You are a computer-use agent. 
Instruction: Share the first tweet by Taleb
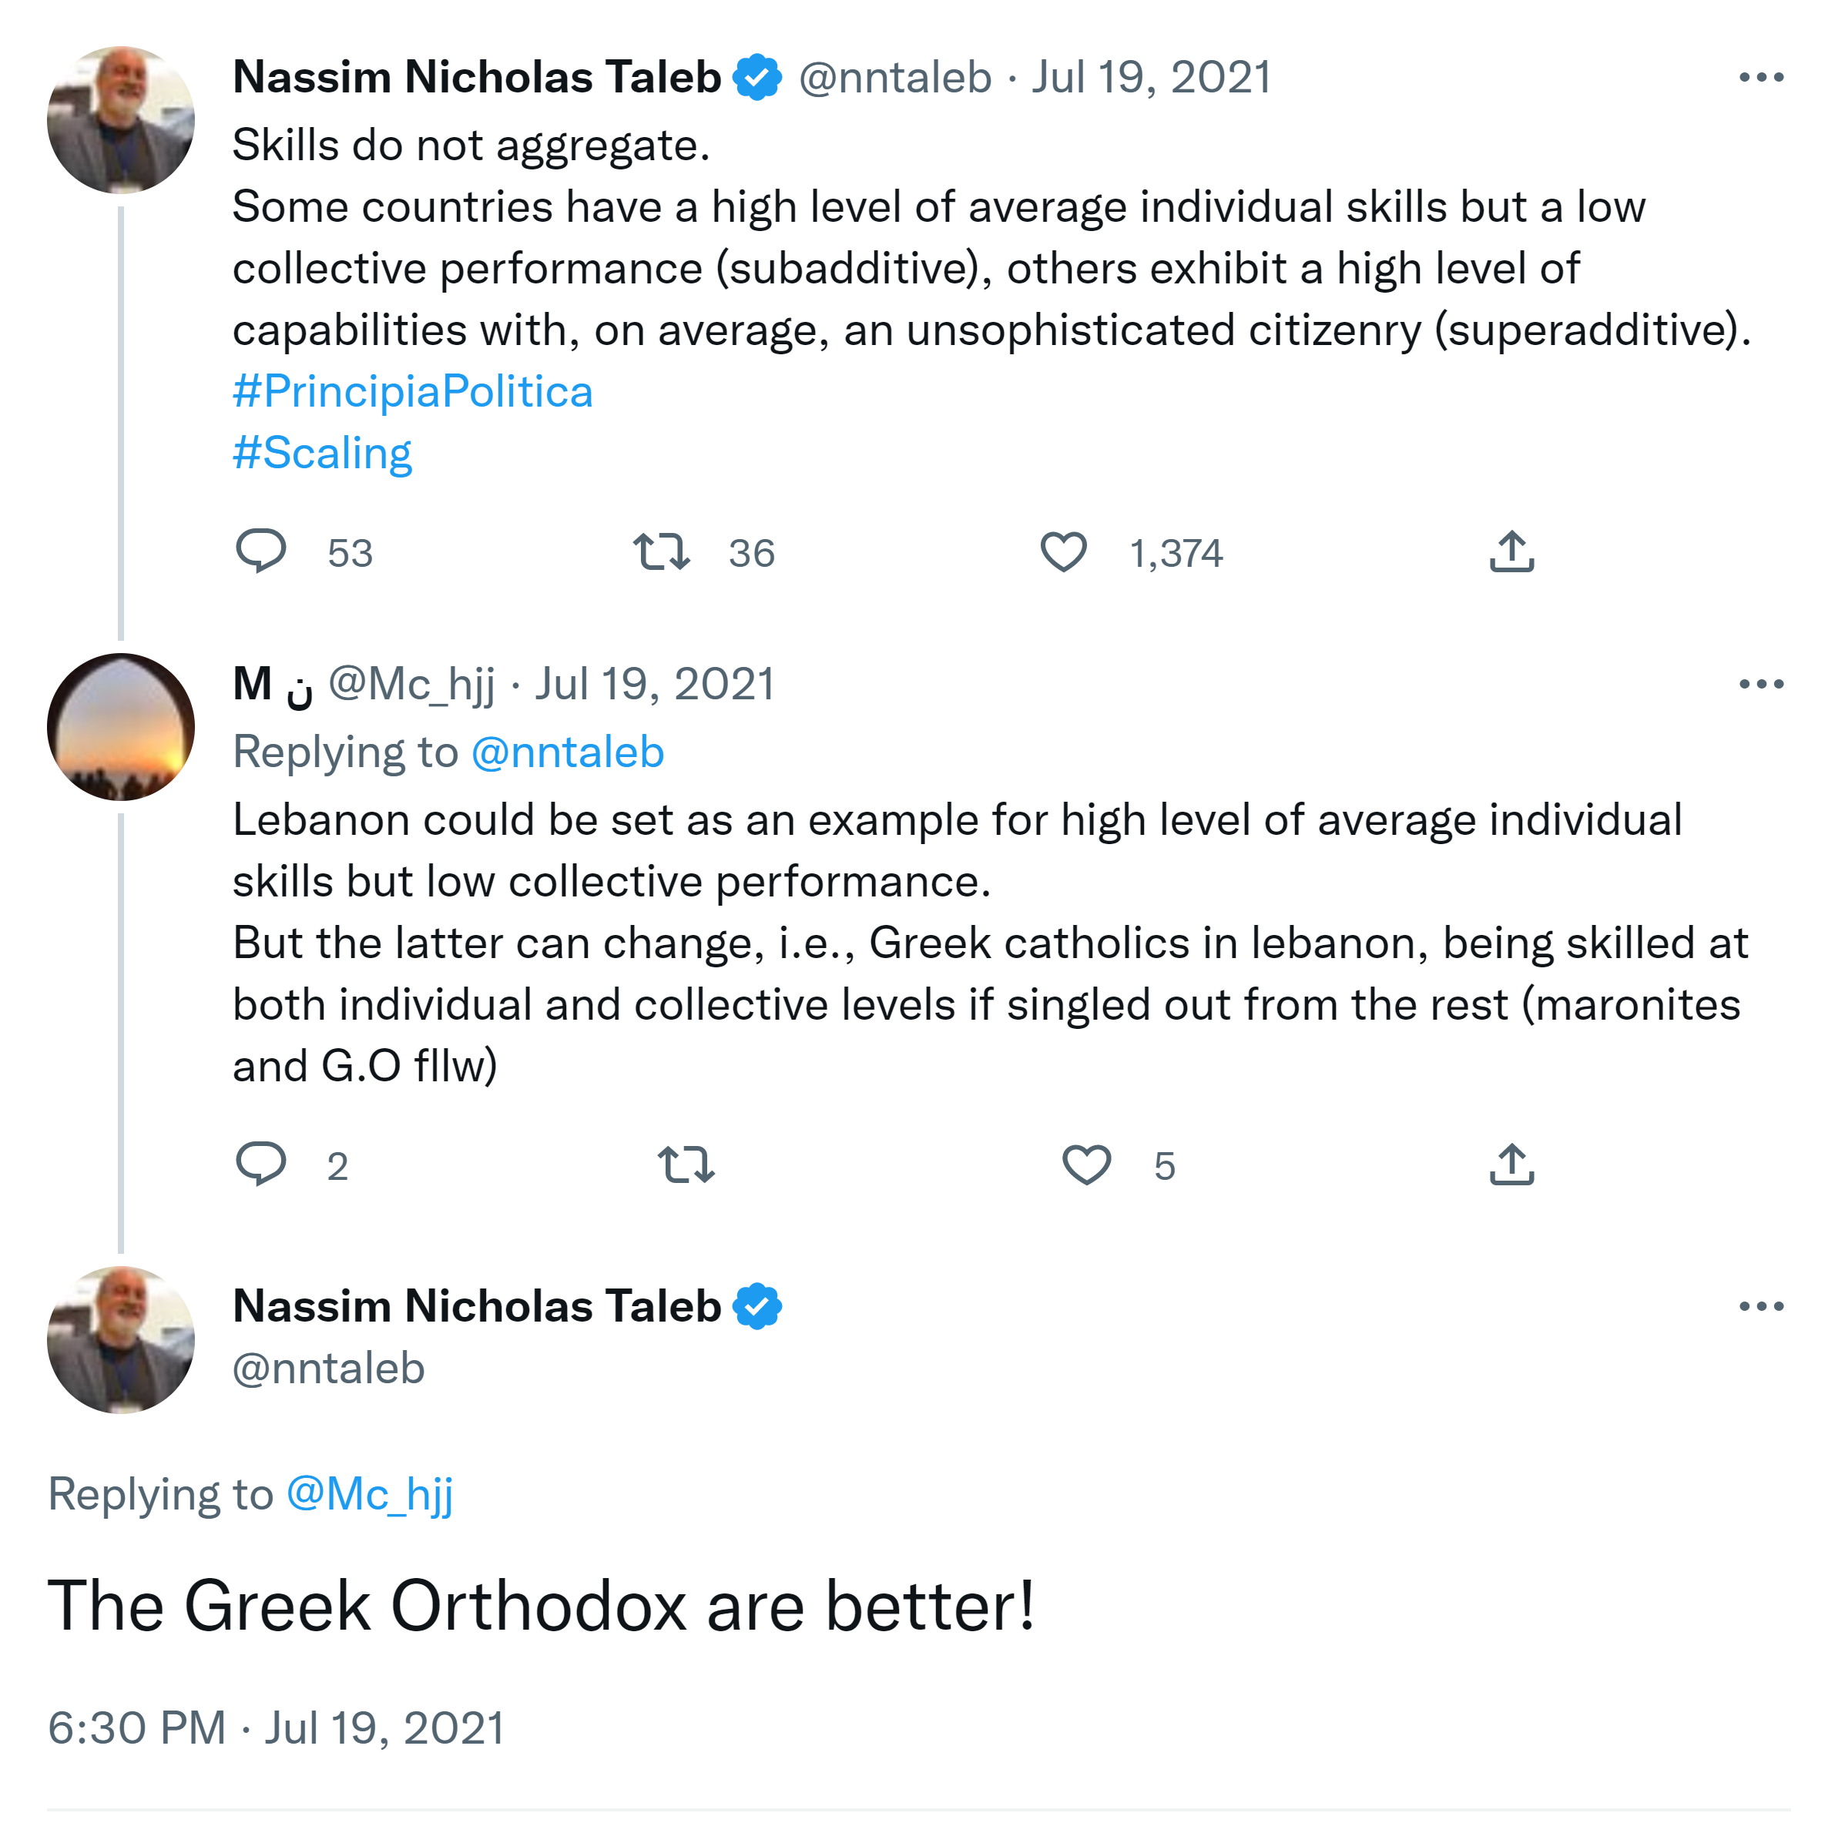tap(1511, 552)
